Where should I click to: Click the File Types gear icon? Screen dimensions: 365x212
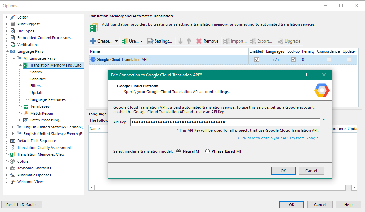(x=13, y=31)
